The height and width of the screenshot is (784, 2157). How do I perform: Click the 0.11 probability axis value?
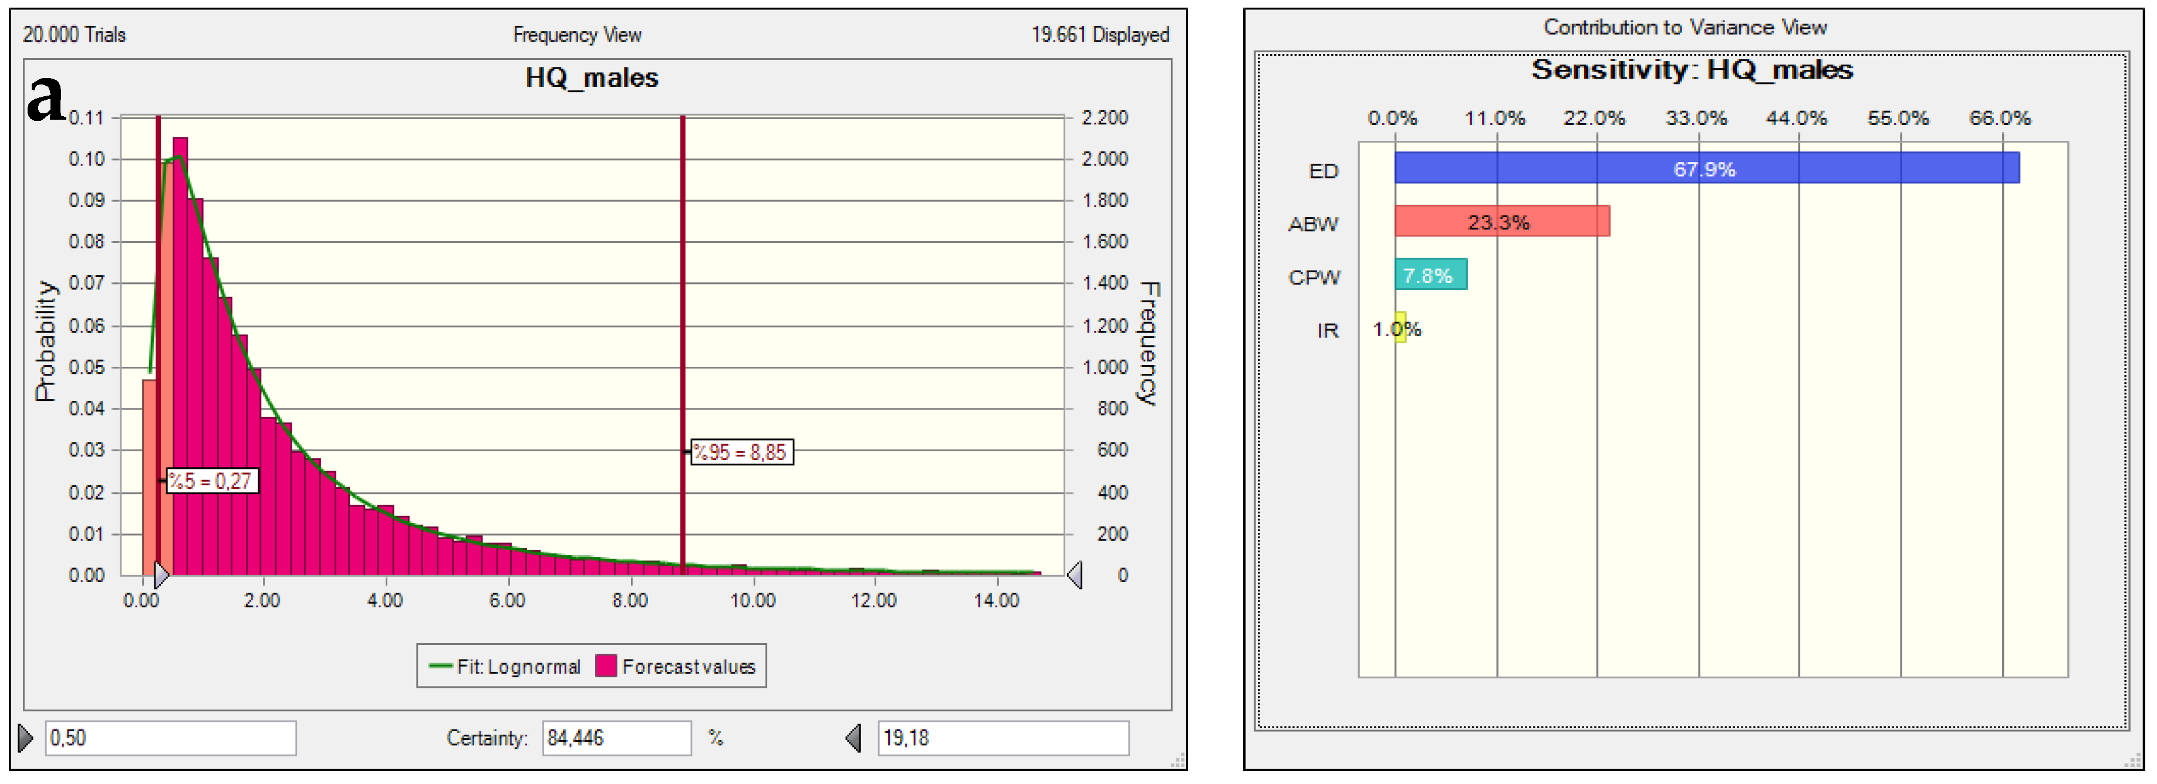point(86,118)
